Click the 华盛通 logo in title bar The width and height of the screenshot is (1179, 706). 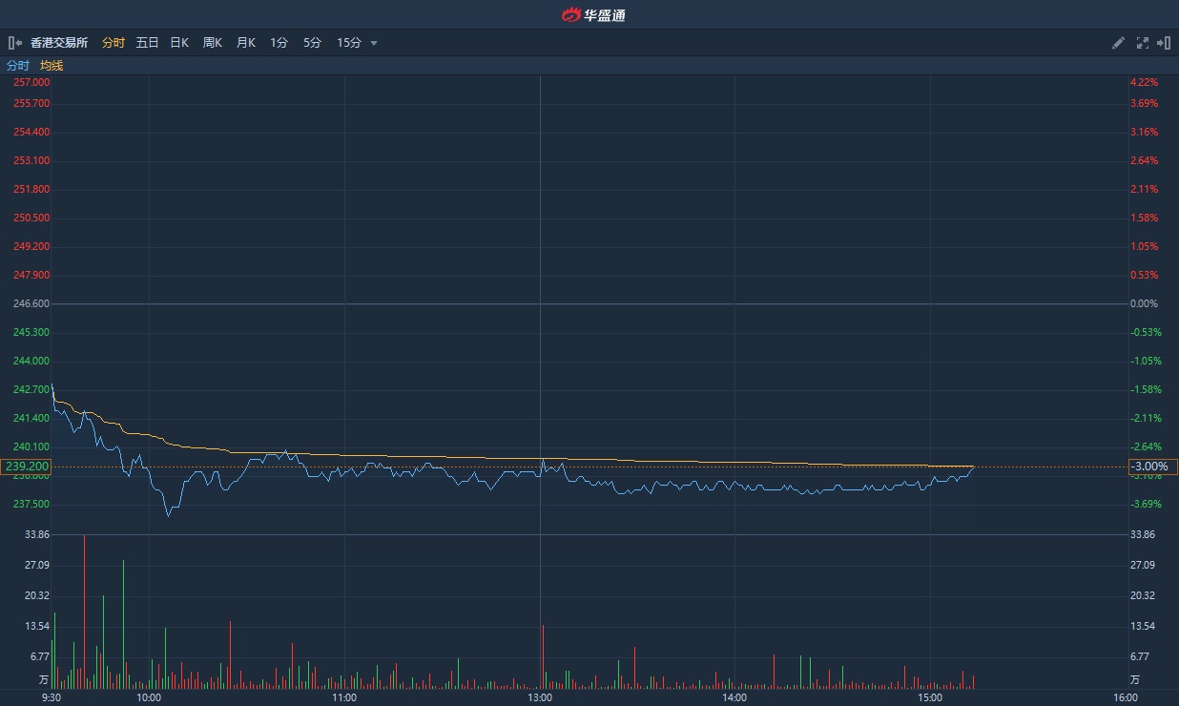[x=593, y=14]
